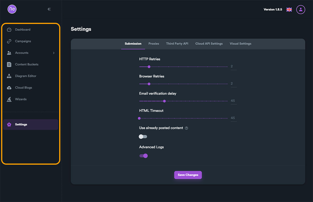
Task: Disable the Advanced Logs toggle
Action: [x=143, y=156]
